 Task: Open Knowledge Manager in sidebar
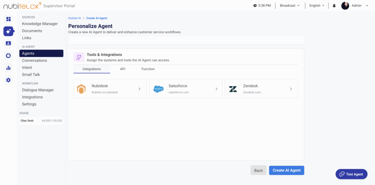[40, 24]
